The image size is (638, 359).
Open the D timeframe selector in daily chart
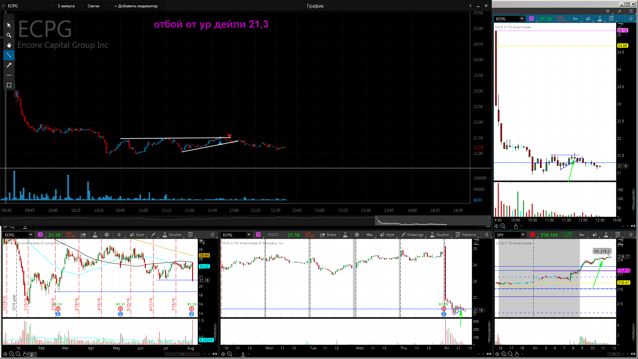(x=119, y=235)
